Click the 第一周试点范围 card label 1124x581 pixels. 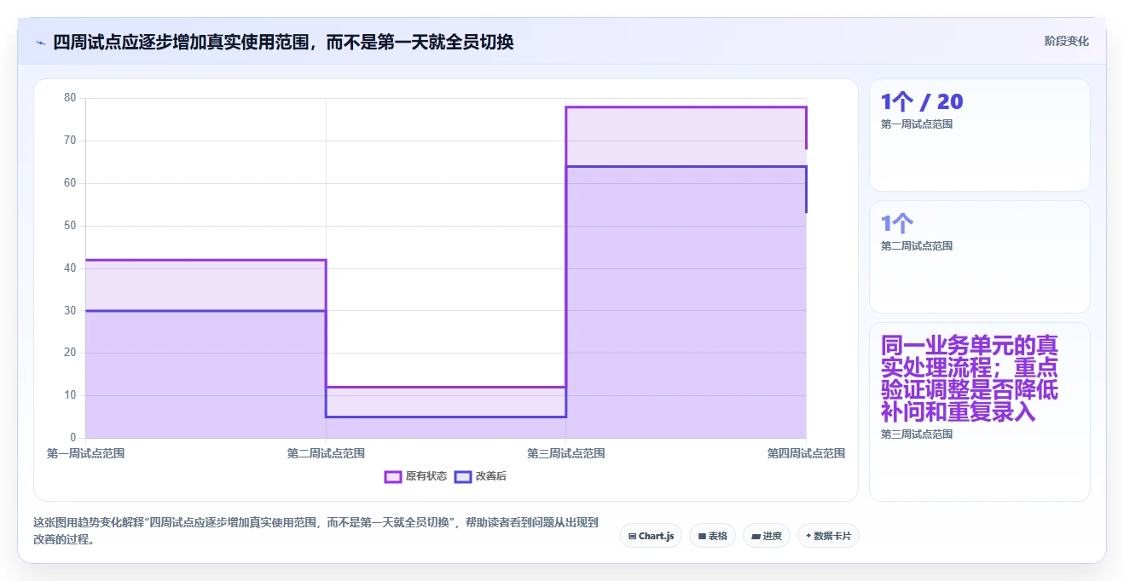(x=917, y=124)
